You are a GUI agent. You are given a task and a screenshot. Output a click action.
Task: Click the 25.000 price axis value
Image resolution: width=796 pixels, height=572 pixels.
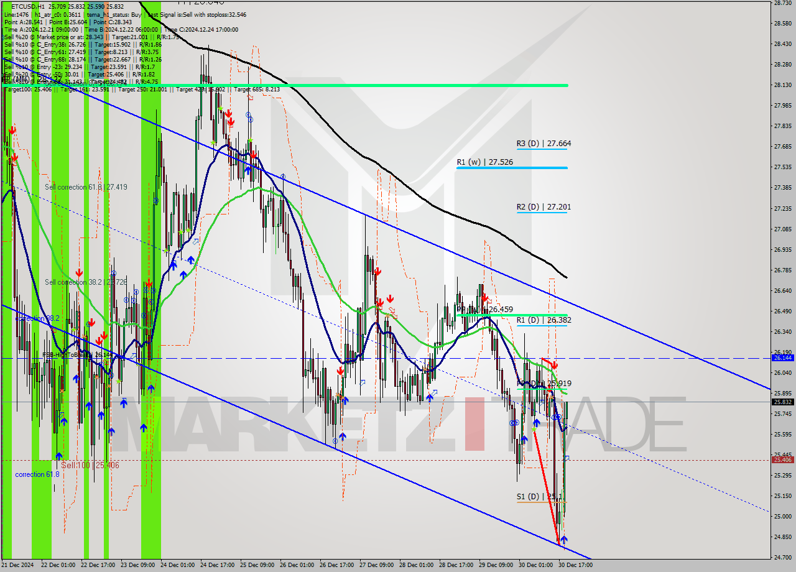[x=782, y=516]
